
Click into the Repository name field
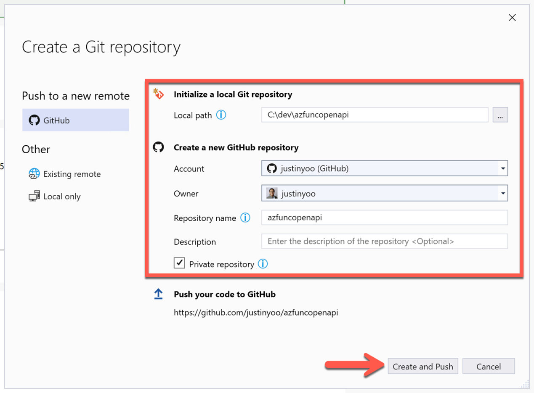[x=385, y=217]
